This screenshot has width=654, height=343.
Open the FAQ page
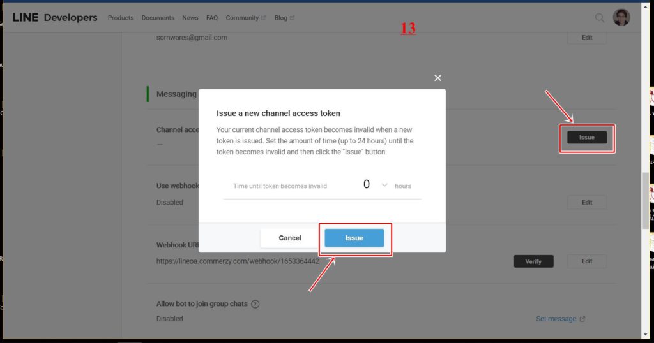pyautogui.click(x=212, y=18)
